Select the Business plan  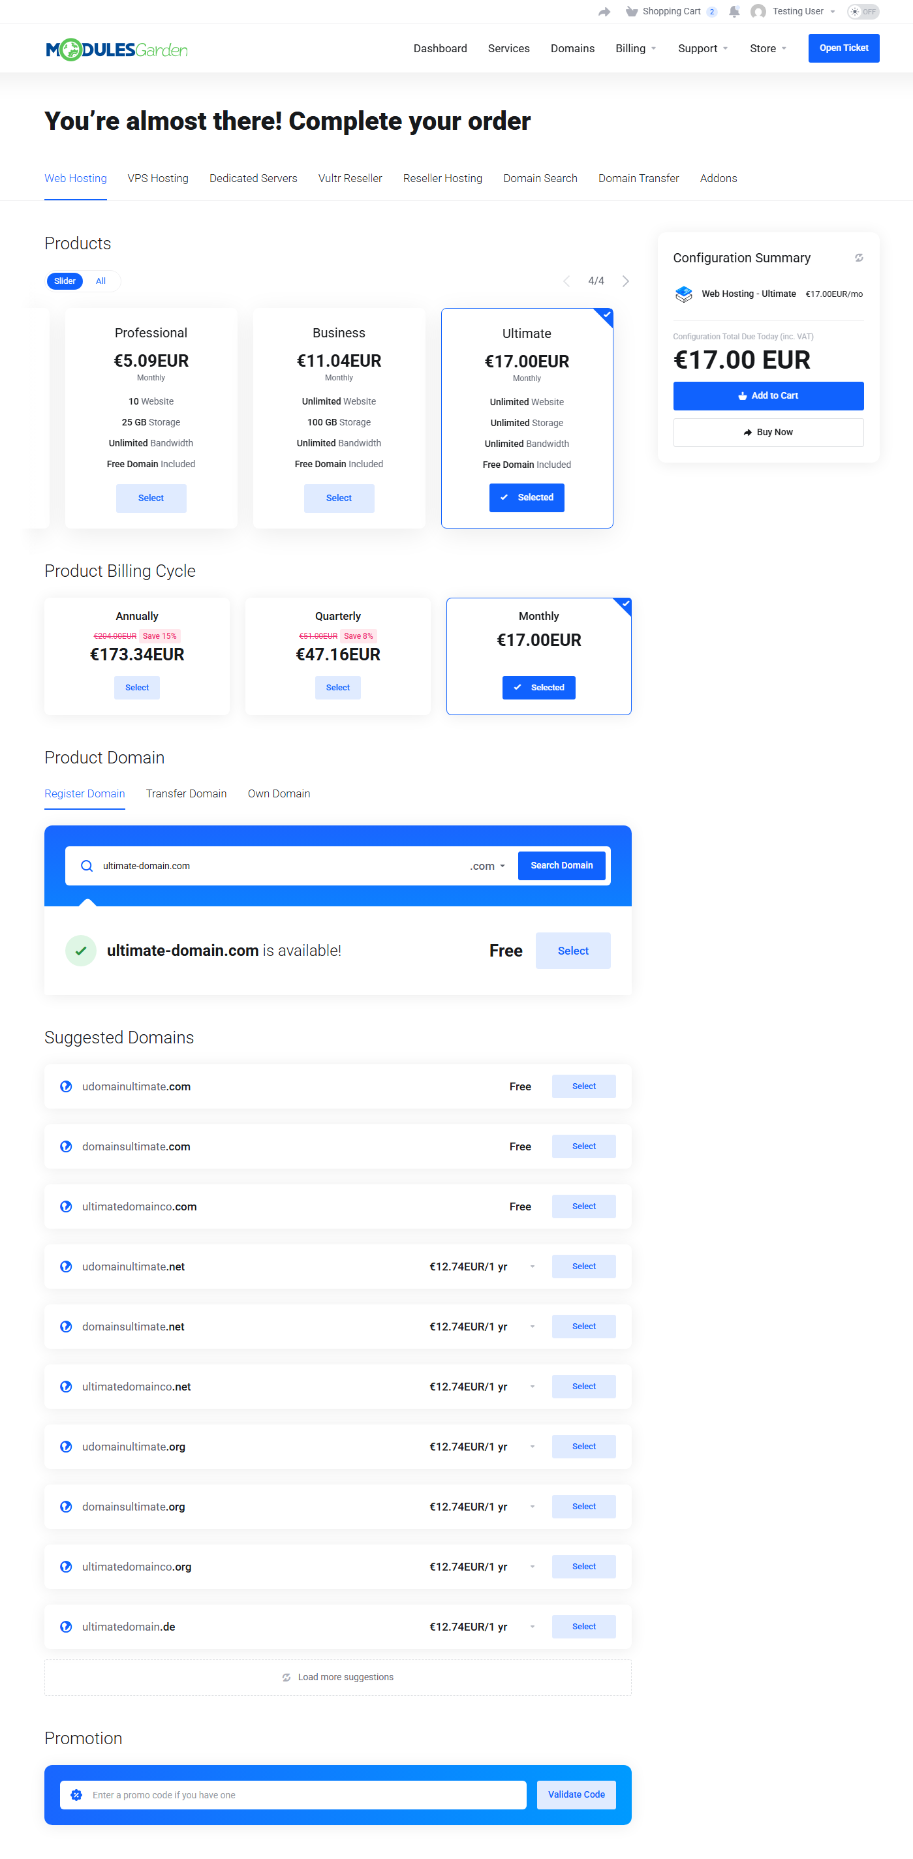click(339, 498)
